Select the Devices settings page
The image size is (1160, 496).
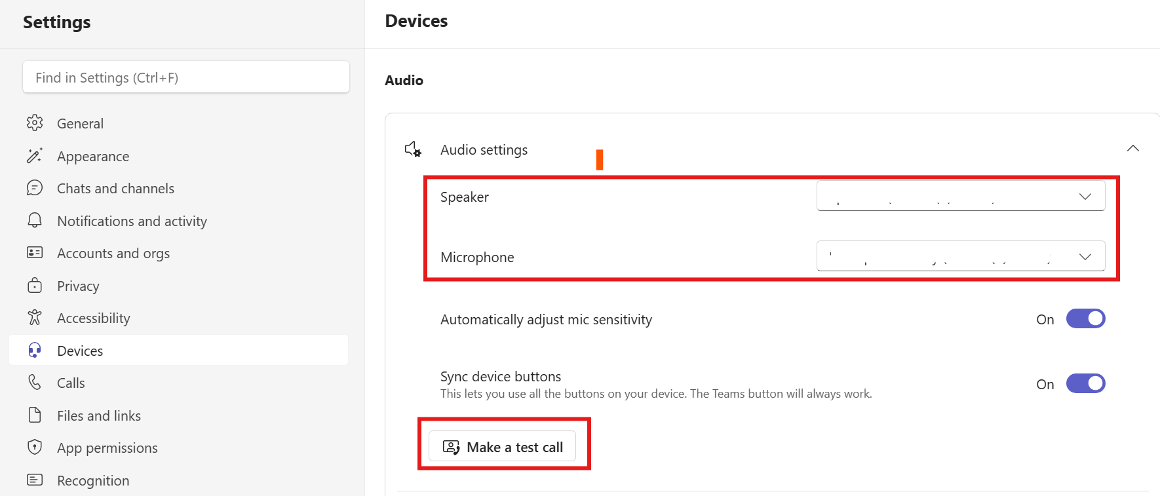pyautogui.click(x=80, y=351)
